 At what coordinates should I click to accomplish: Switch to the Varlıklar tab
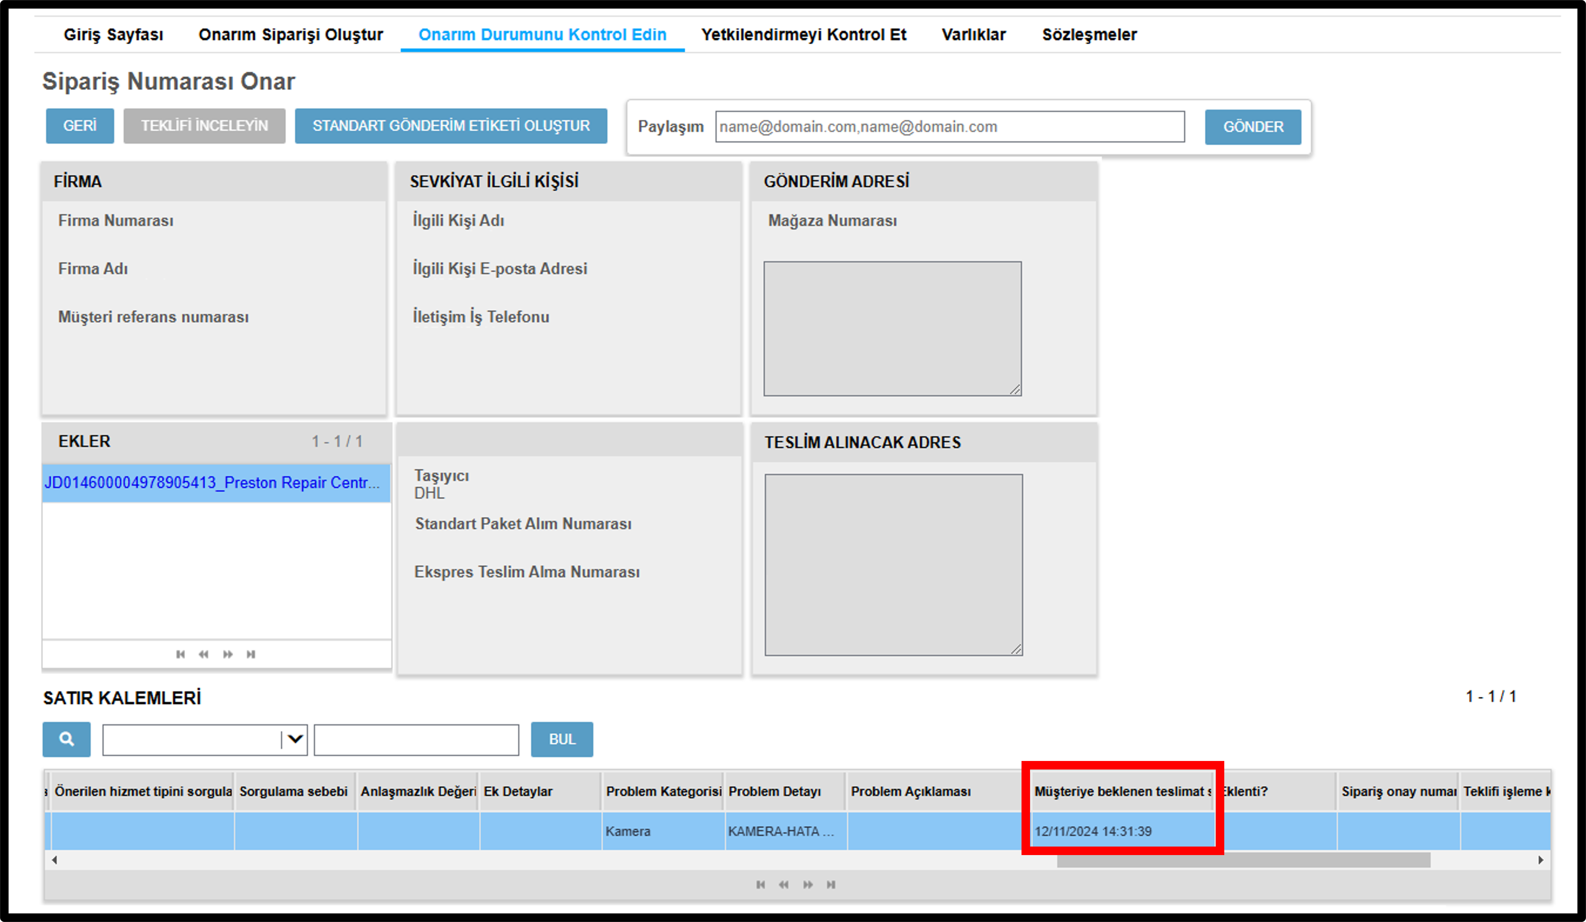[x=974, y=34]
